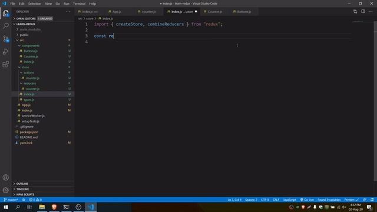Open the Explorer view in activity bar

click(x=6, y=13)
